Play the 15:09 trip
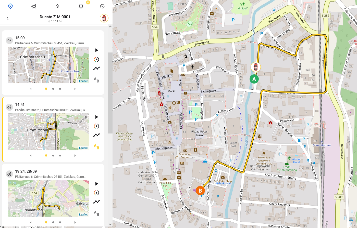The width and height of the screenshot is (357, 228). coord(96,50)
